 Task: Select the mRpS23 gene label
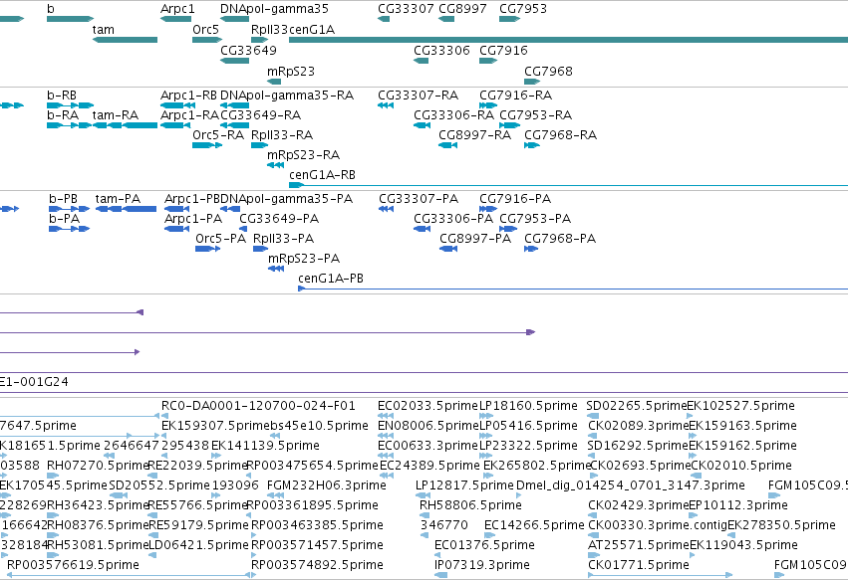pos(291,72)
